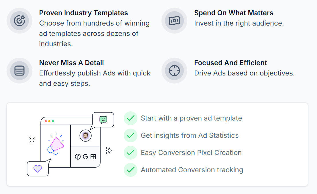Click the sparkle stars icon
Screen dimensions: 317x194
point(109,150)
